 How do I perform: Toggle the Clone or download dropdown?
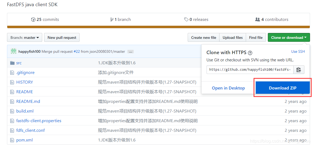pos(289,38)
